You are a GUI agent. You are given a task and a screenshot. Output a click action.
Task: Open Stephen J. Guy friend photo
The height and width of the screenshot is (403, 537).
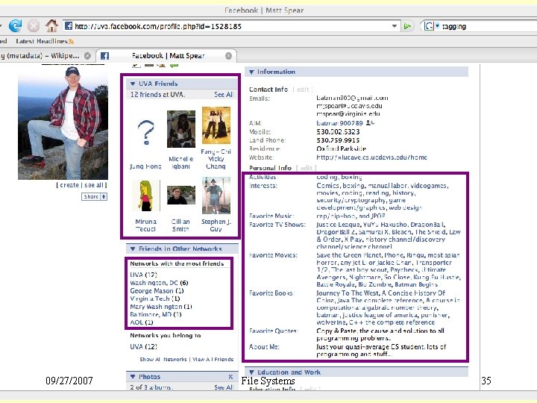point(216,196)
